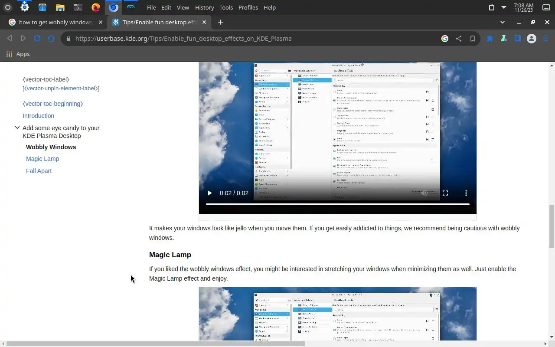Image resolution: width=555 pixels, height=347 pixels.
Task: Open the file manager folder icon
Action: (x=60, y=7)
